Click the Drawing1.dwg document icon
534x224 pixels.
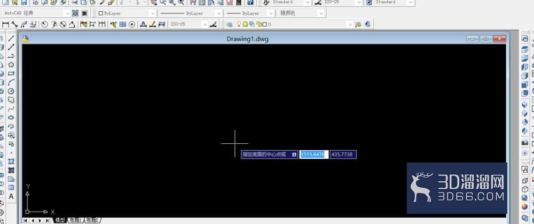pyautogui.click(x=26, y=39)
